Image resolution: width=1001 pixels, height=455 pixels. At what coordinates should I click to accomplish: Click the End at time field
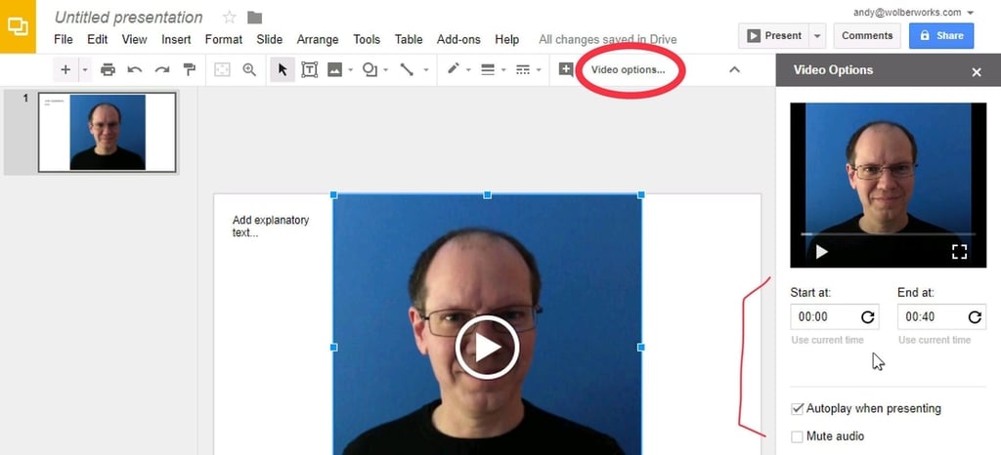point(941,316)
